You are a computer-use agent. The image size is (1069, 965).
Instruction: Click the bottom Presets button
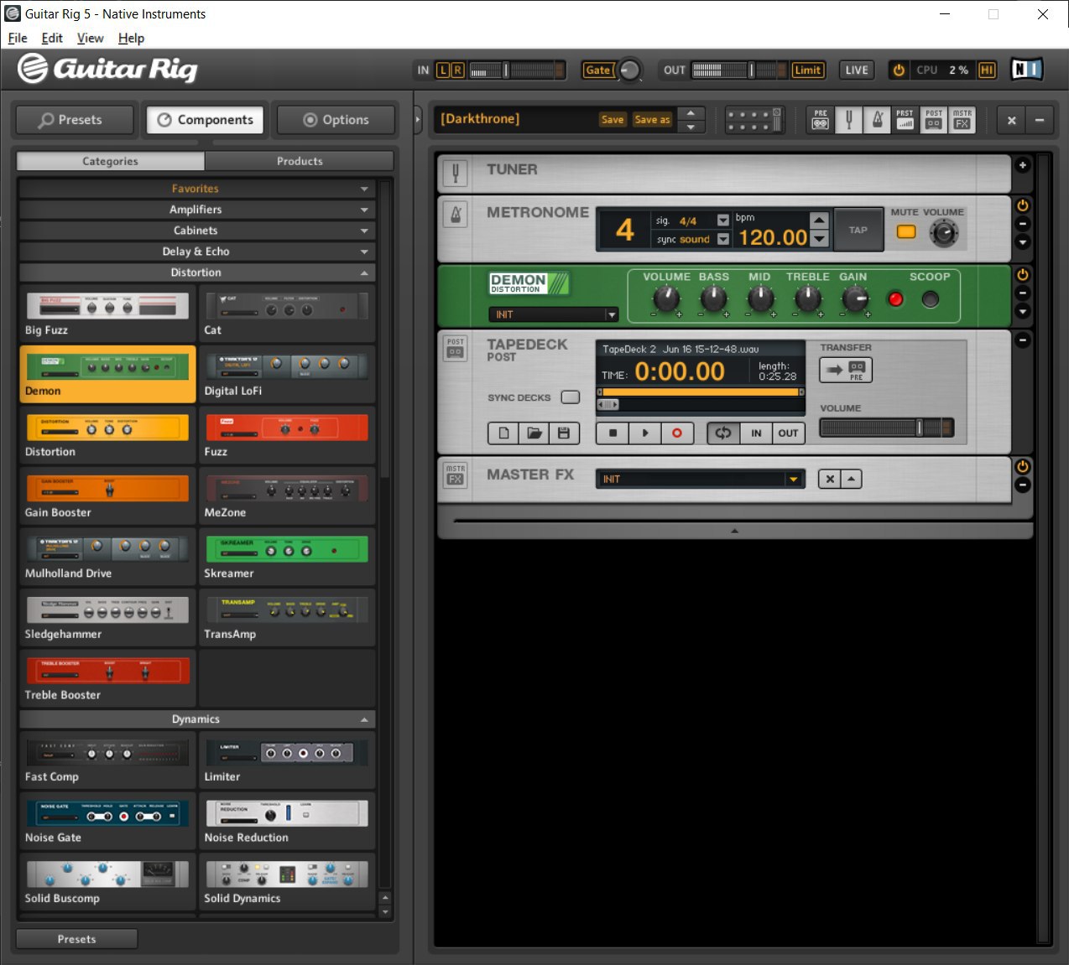76,939
